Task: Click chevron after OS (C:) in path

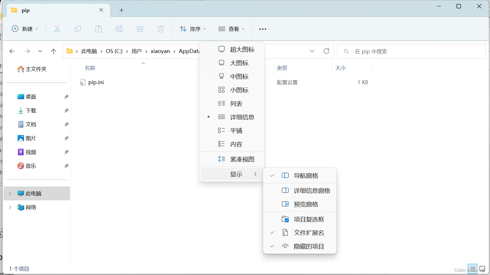Action: point(127,51)
